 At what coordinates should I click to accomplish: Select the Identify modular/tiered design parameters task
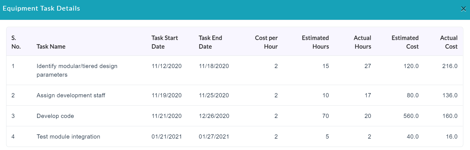coord(77,70)
